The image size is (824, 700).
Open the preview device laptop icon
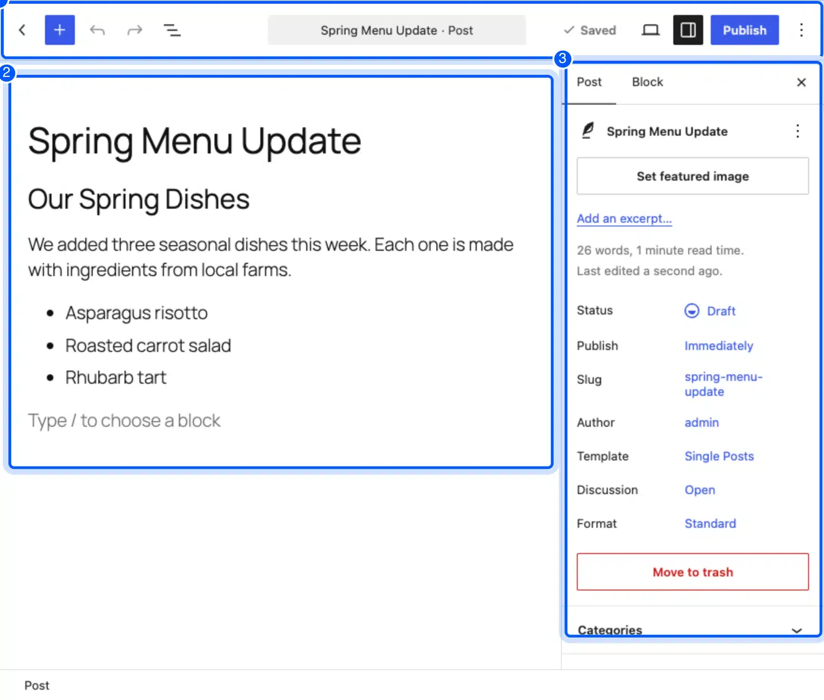tap(650, 30)
